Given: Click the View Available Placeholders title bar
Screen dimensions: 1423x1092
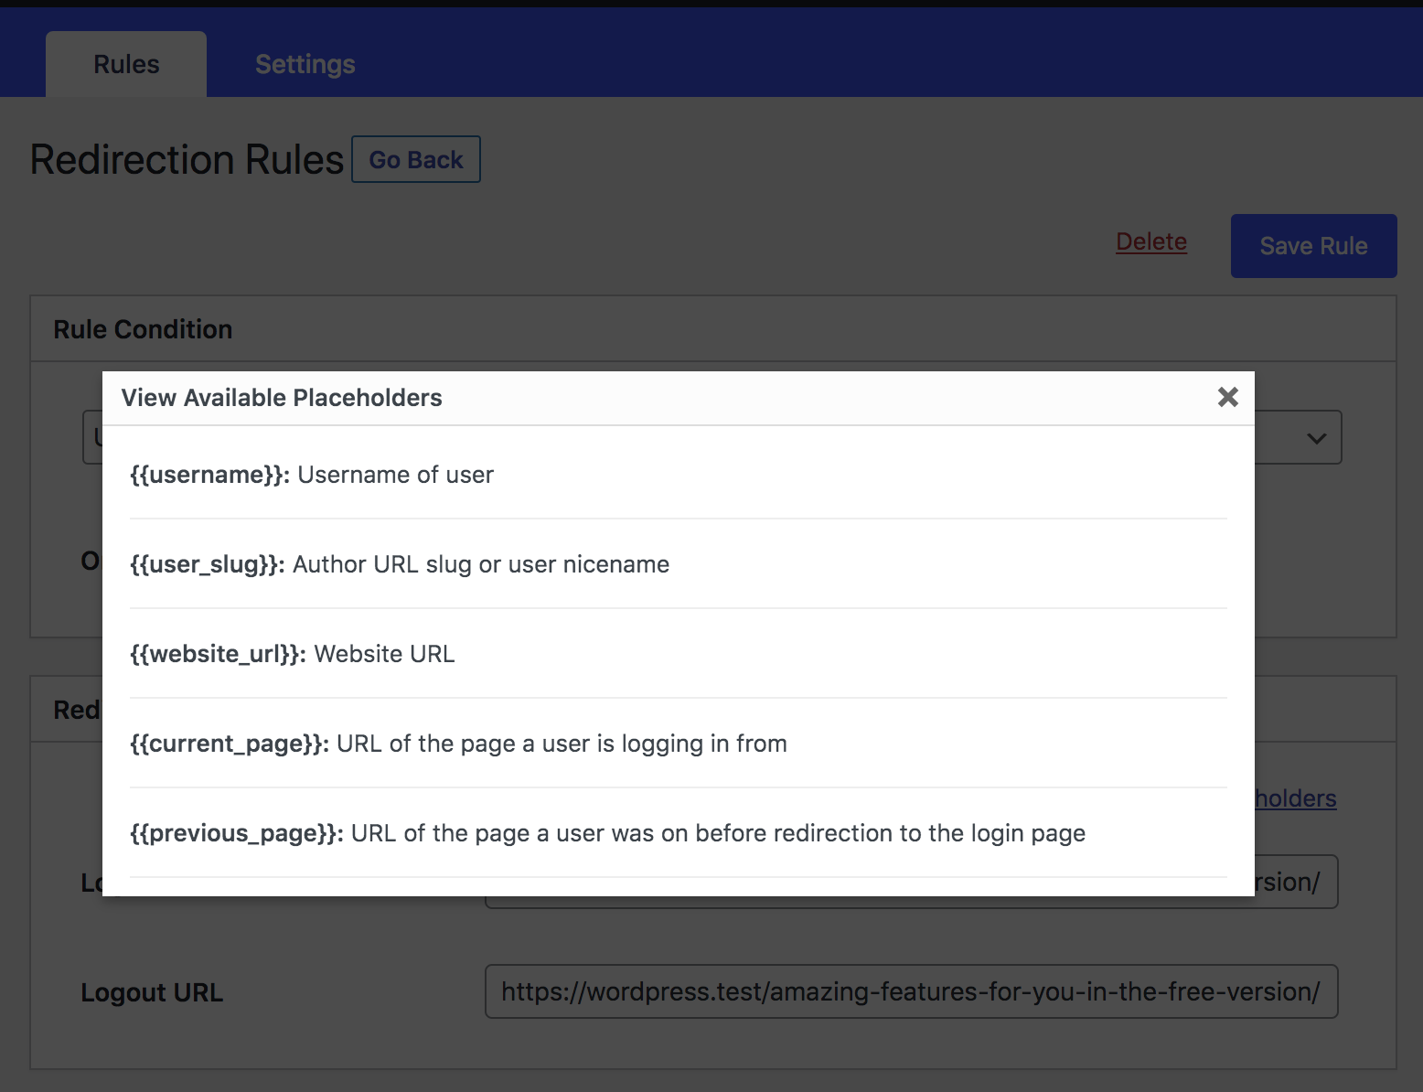Looking at the screenshot, I should [282, 397].
